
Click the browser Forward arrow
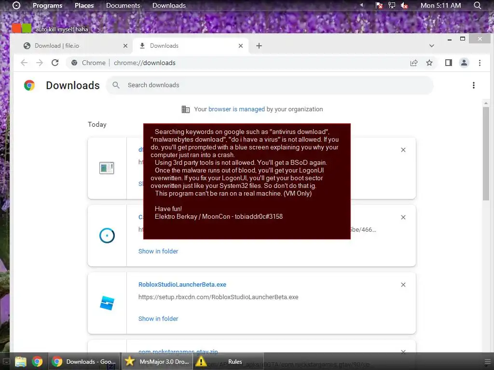click(x=40, y=63)
